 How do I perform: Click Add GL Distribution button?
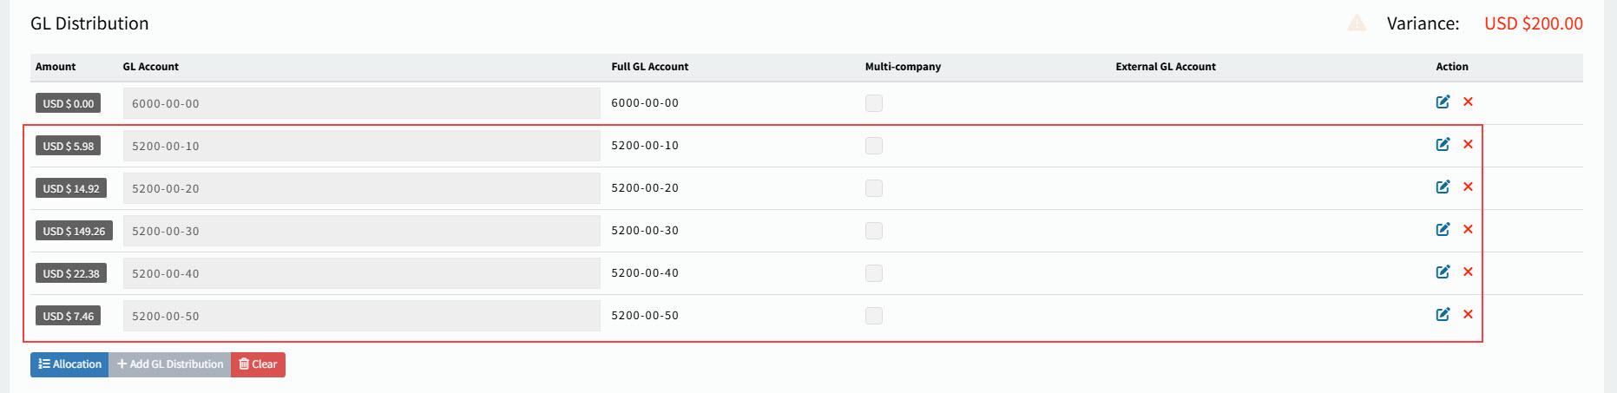click(170, 364)
